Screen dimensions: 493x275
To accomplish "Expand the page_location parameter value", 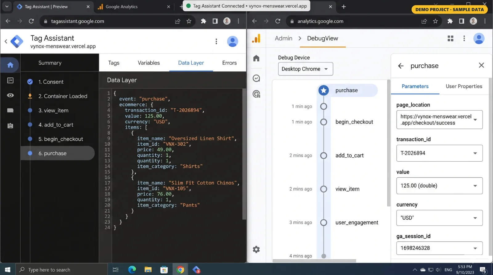I will point(439,119).
